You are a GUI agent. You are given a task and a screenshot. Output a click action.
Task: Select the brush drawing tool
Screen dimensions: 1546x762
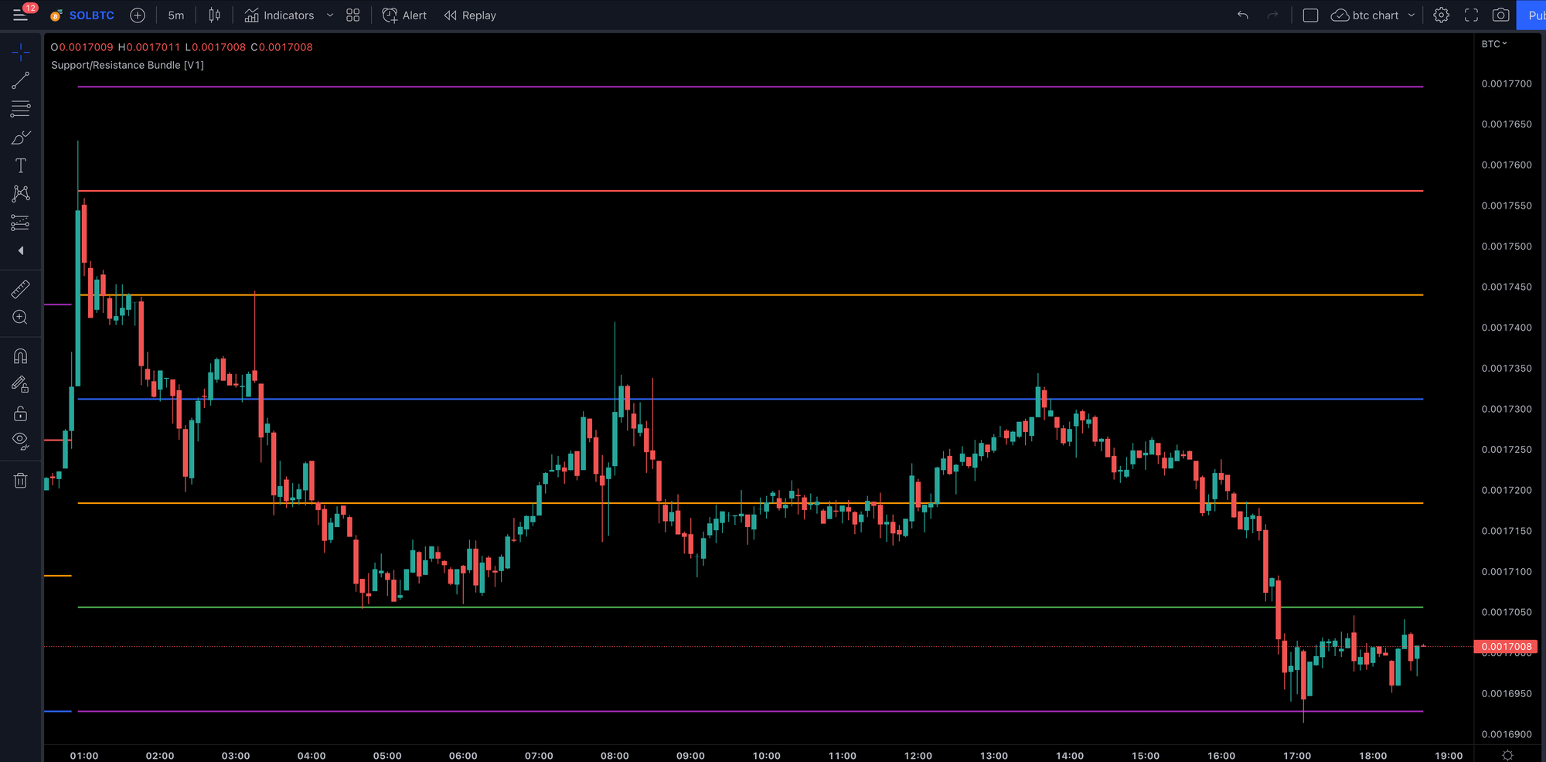click(x=21, y=137)
